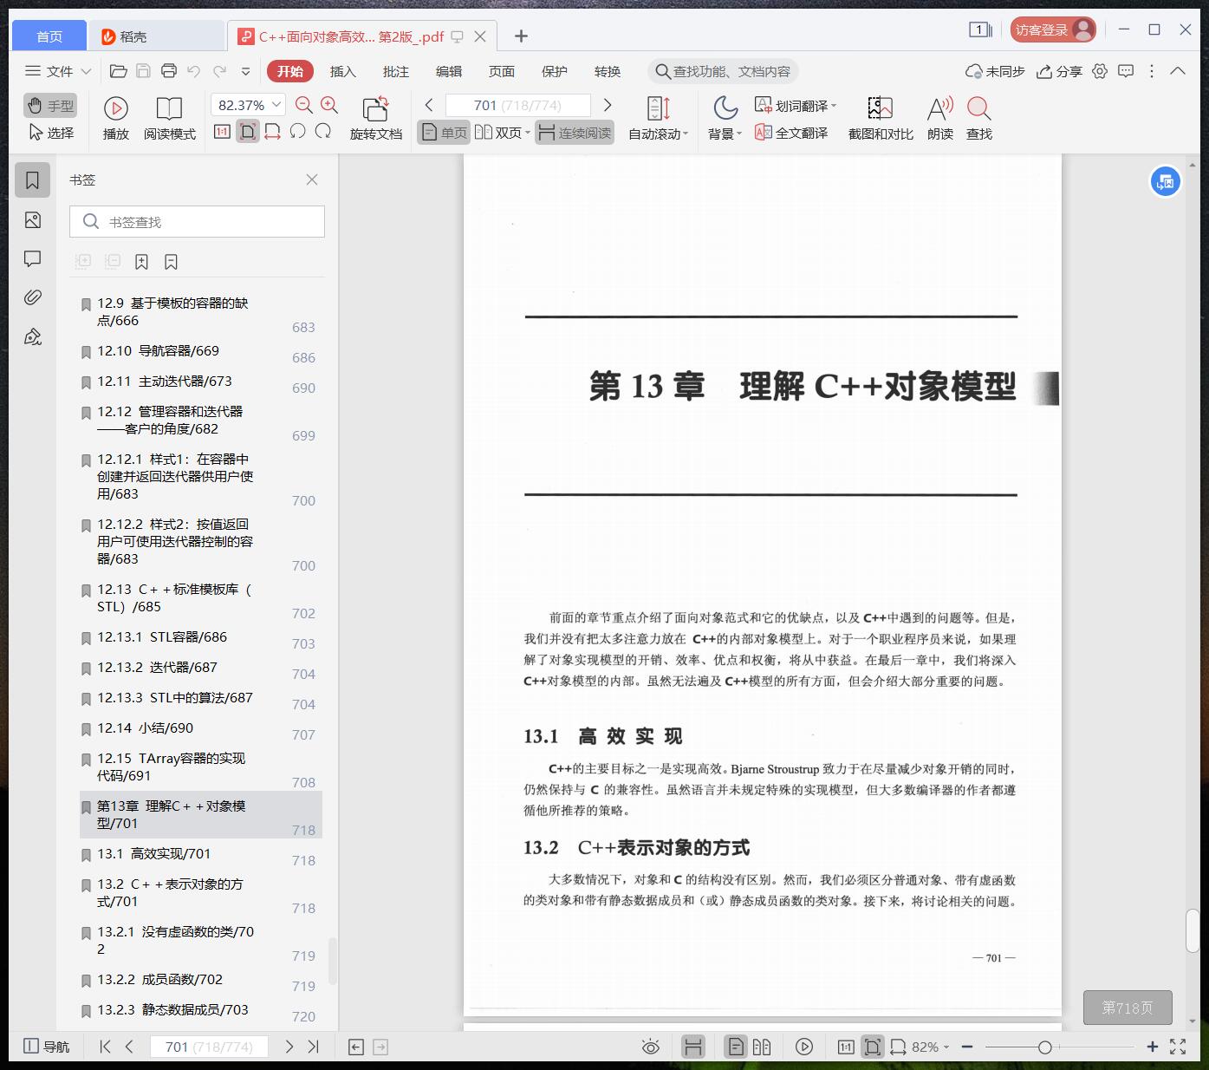Click the bookmark search field 书签查找

point(197,222)
